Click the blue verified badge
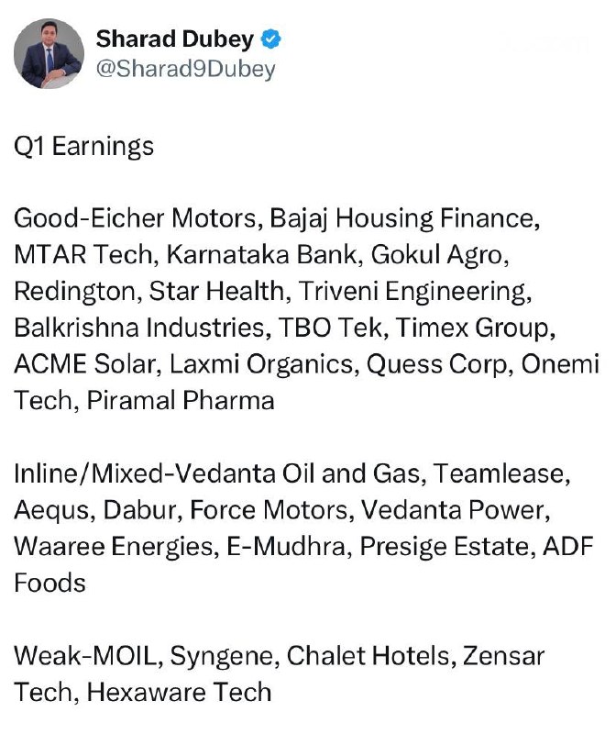 pyautogui.click(x=270, y=39)
